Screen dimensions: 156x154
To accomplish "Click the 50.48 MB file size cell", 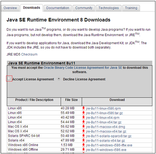I will point(67,136).
